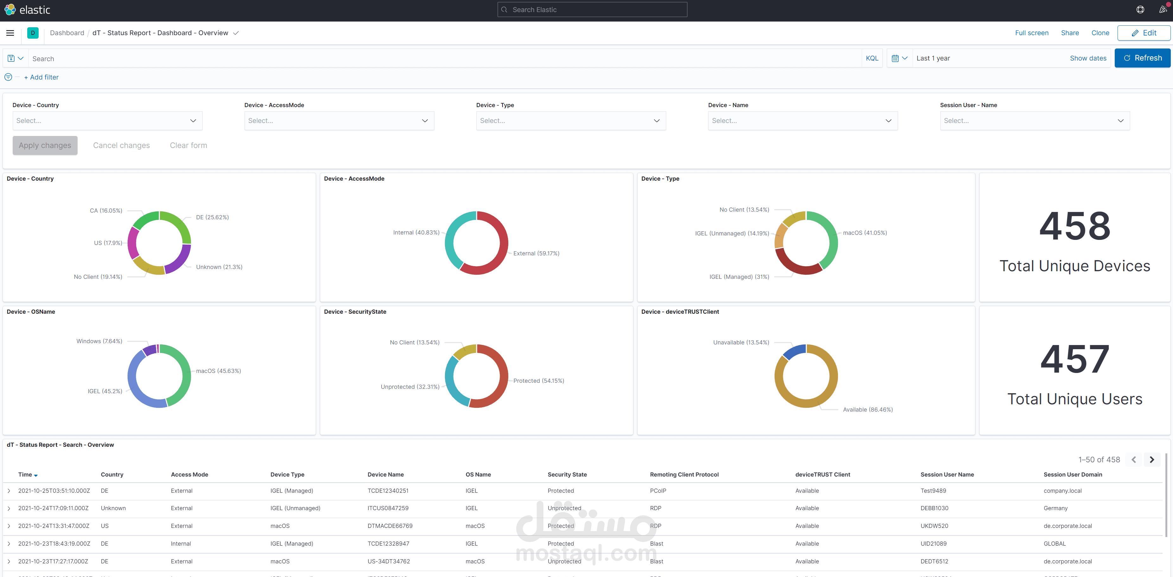The width and height of the screenshot is (1173, 577).
Task: Open the Share menu
Action: [1070, 33]
